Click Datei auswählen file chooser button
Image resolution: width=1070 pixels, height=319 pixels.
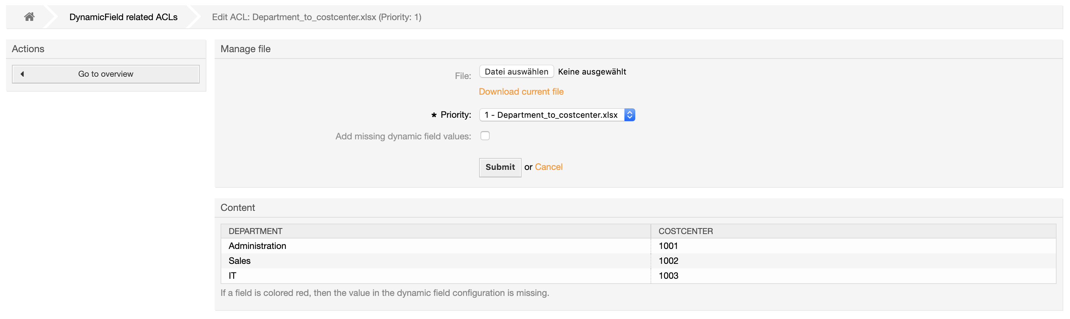516,72
